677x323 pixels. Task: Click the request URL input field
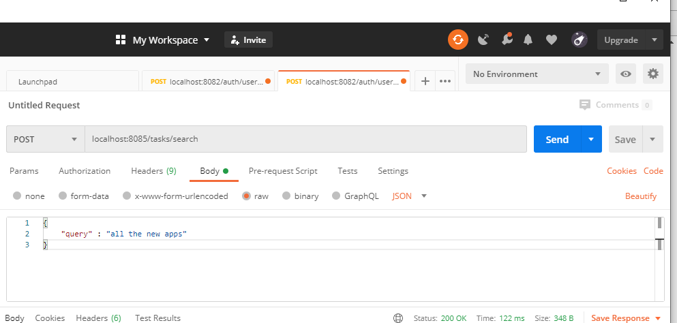305,139
